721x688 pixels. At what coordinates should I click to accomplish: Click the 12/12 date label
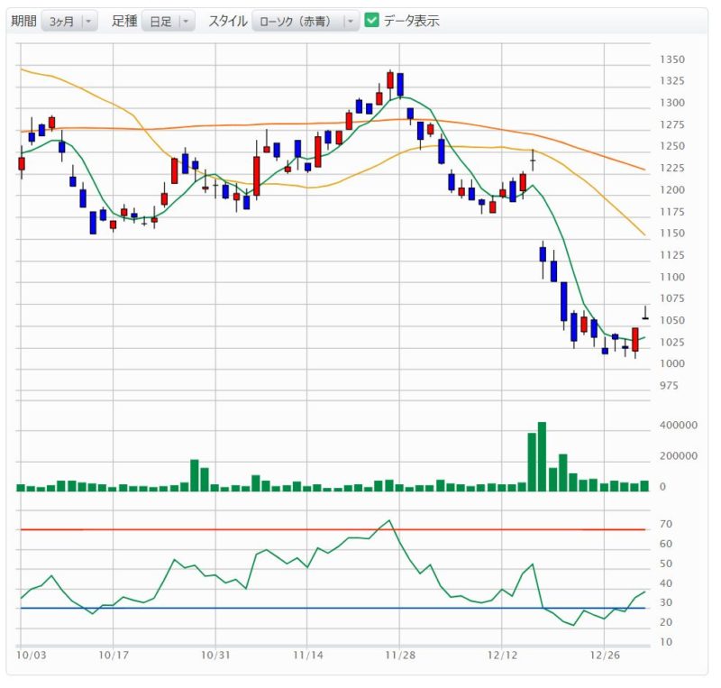coord(502,655)
